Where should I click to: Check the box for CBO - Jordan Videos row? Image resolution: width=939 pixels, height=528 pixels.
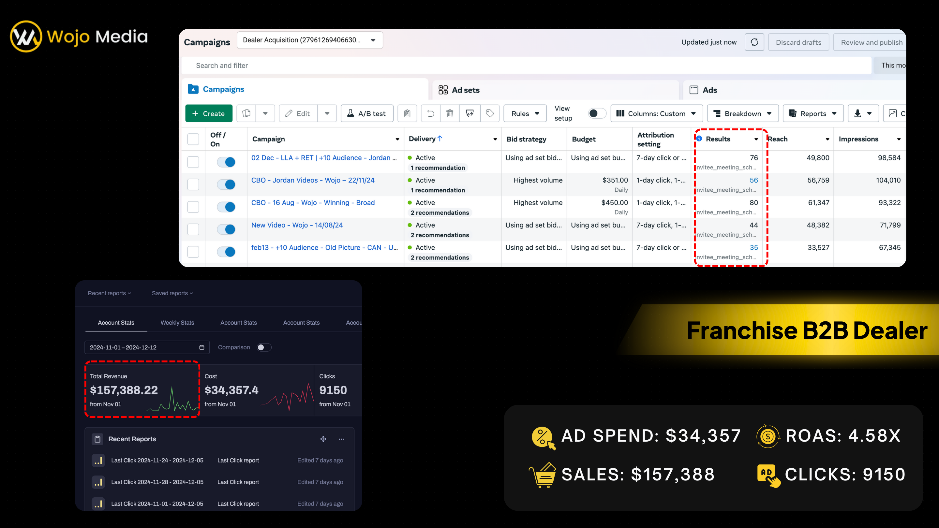193,184
